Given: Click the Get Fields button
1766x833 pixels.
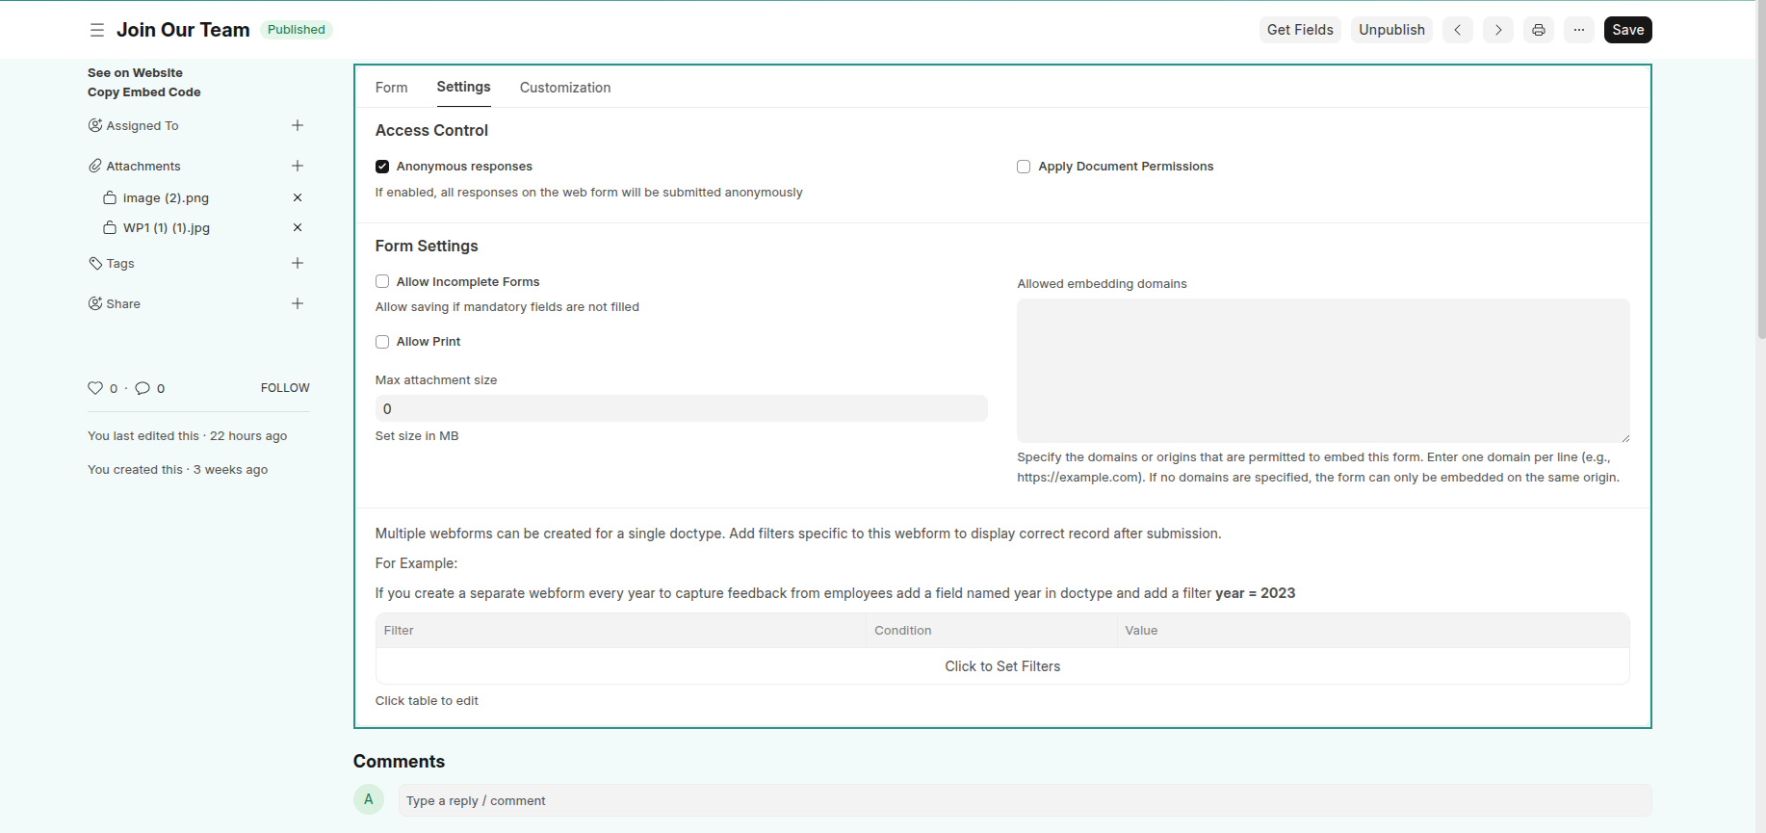Looking at the screenshot, I should [1300, 30].
